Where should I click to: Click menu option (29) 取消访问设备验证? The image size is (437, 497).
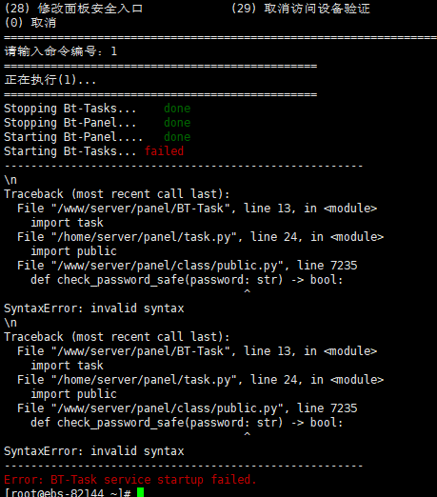pos(301,9)
